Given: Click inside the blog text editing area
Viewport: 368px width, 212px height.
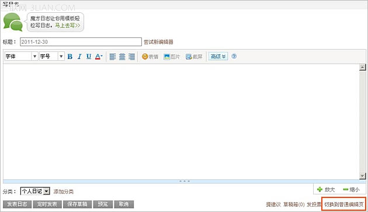Looking at the screenshot, I should coord(181,121).
